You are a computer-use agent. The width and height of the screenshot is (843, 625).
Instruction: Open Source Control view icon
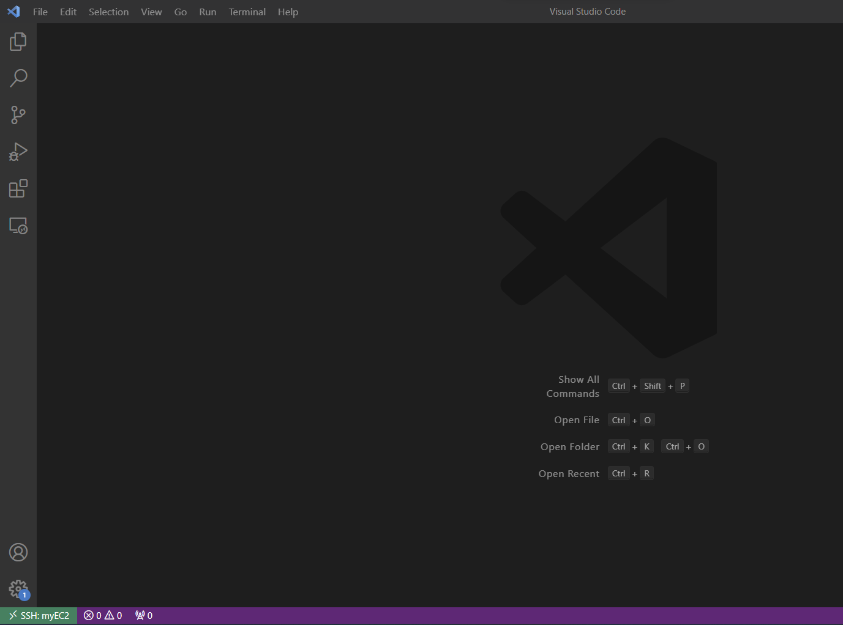(x=18, y=115)
